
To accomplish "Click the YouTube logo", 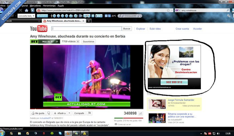I will pyautogui.click(x=38, y=29).
